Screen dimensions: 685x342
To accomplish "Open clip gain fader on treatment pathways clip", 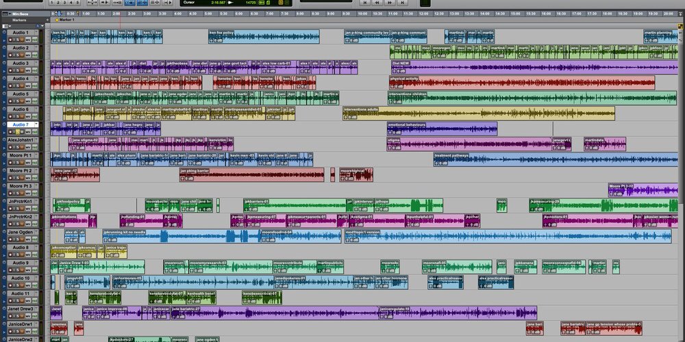I will (x=437, y=163).
